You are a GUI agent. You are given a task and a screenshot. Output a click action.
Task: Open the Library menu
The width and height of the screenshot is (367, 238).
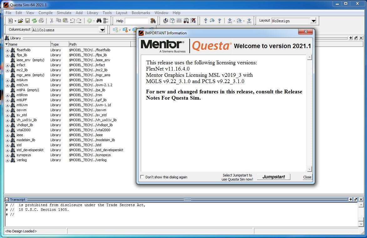click(x=92, y=12)
